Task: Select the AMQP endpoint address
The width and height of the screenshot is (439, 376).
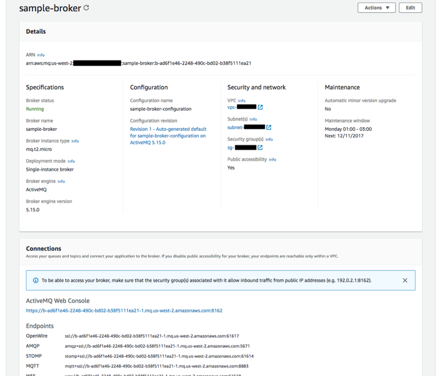Action: point(157,346)
